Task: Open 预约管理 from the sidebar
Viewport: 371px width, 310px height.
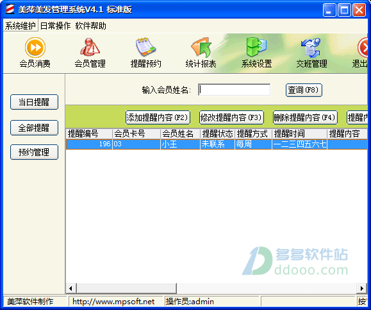Action: click(35, 152)
